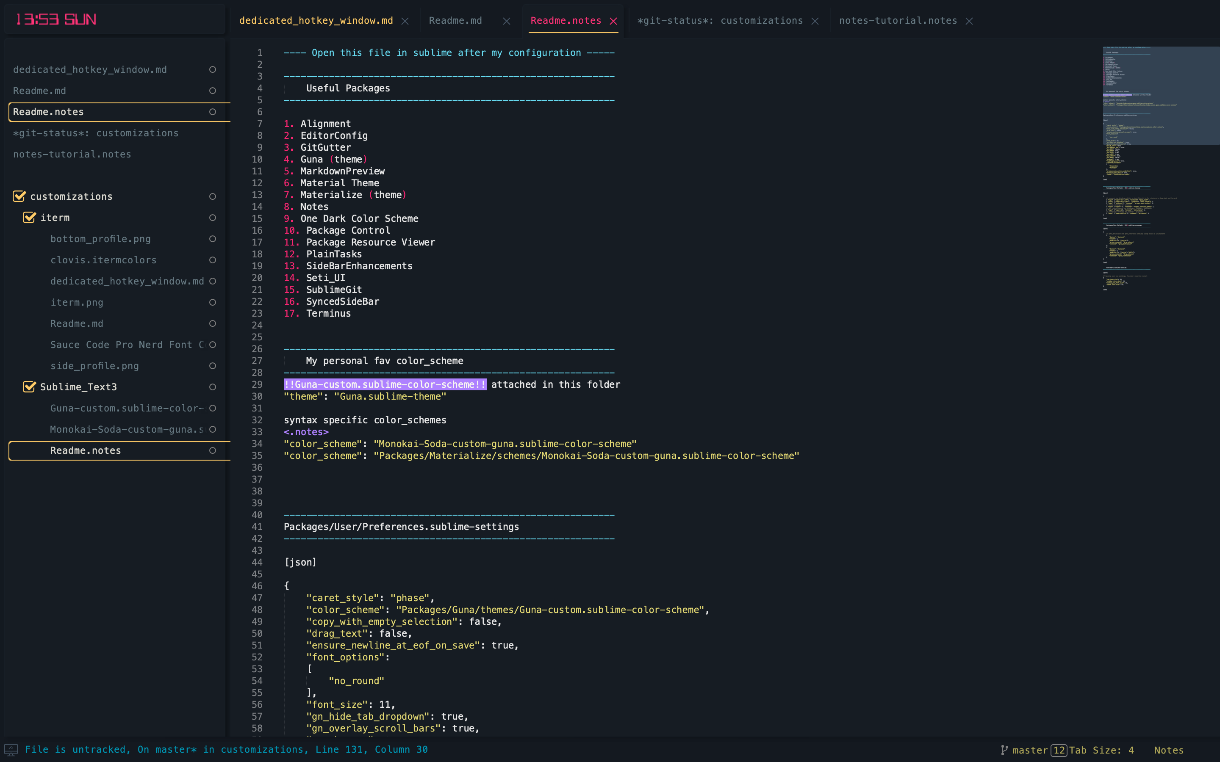Switch to the notes-tutorial.notes tab

(897, 21)
